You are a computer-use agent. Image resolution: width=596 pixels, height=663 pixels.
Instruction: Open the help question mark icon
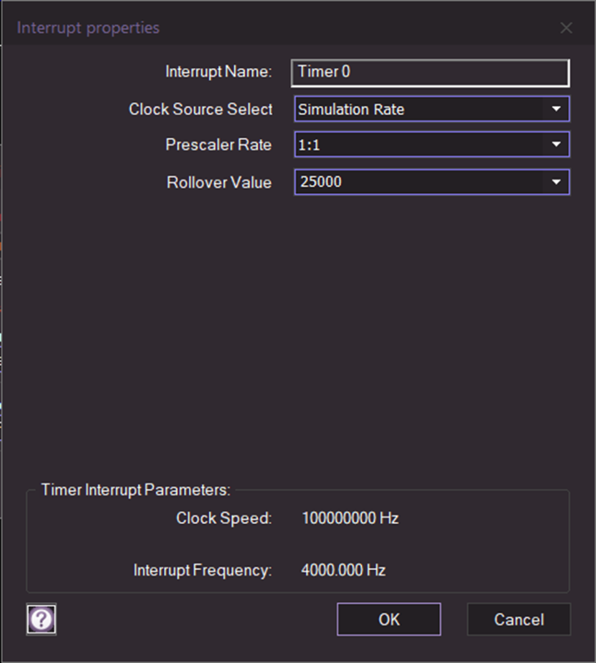tap(41, 620)
